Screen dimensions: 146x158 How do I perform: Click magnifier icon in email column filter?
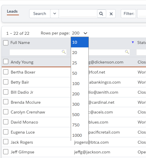[127, 52]
